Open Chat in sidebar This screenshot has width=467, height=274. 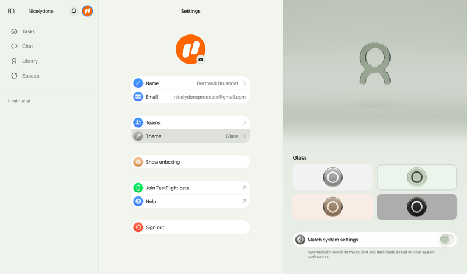(27, 47)
